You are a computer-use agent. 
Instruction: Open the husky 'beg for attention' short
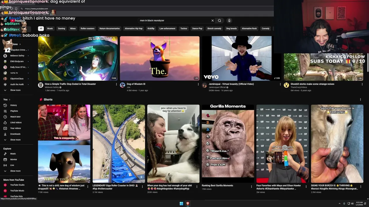(x=173, y=144)
